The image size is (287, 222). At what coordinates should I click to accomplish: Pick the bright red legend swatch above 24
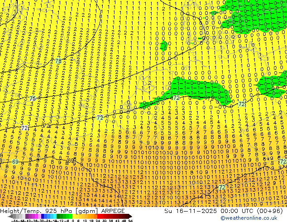[x=99, y=216]
